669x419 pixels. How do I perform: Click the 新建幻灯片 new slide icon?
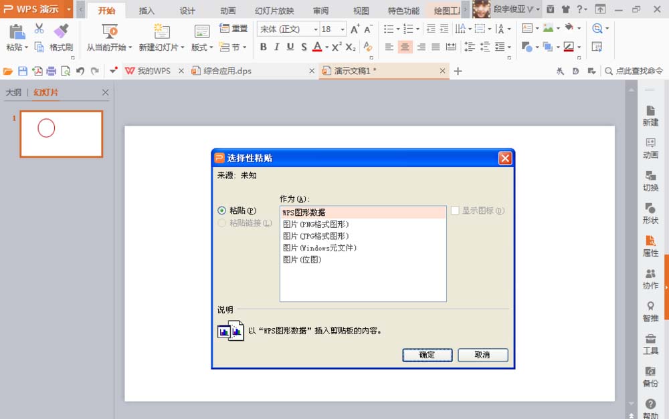pyautogui.click(x=161, y=31)
